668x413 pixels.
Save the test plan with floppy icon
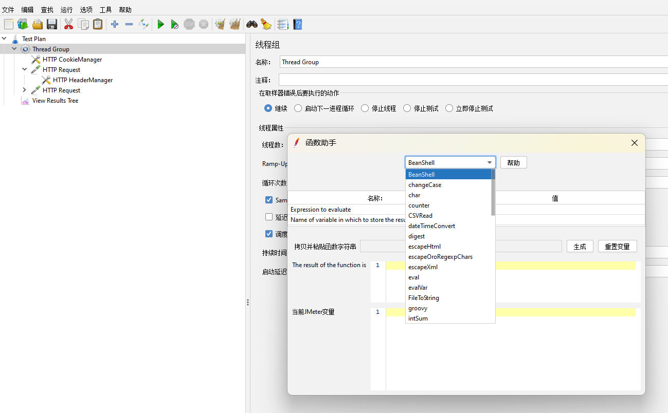(52, 24)
